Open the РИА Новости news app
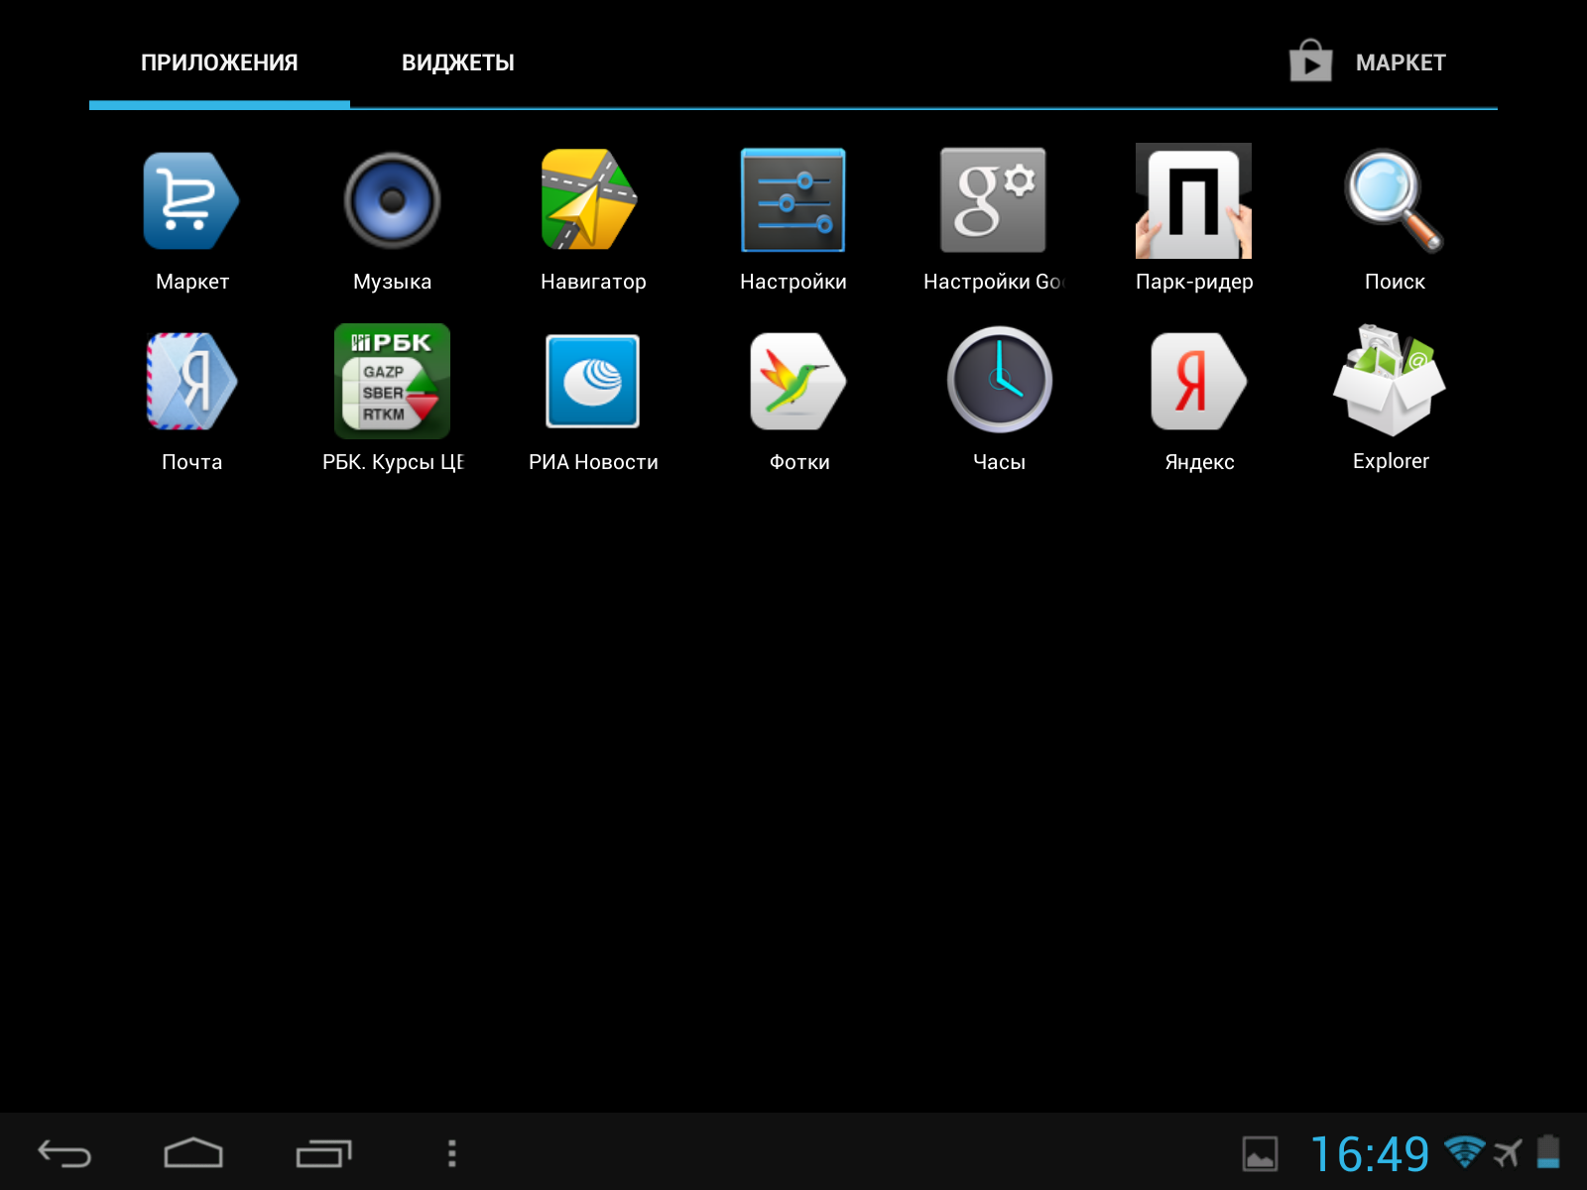This screenshot has width=1587, height=1190. coord(592,381)
